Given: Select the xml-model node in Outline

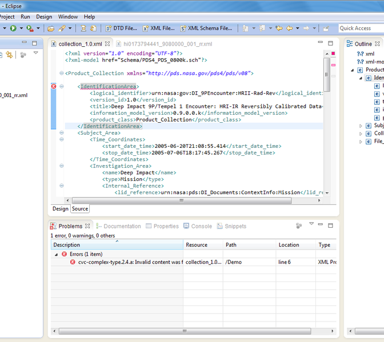Looking at the screenshot, I should [x=370, y=62].
